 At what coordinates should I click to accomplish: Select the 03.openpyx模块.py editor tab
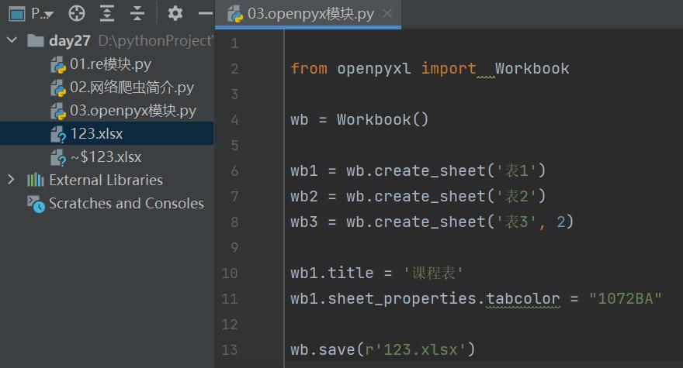tap(308, 14)
